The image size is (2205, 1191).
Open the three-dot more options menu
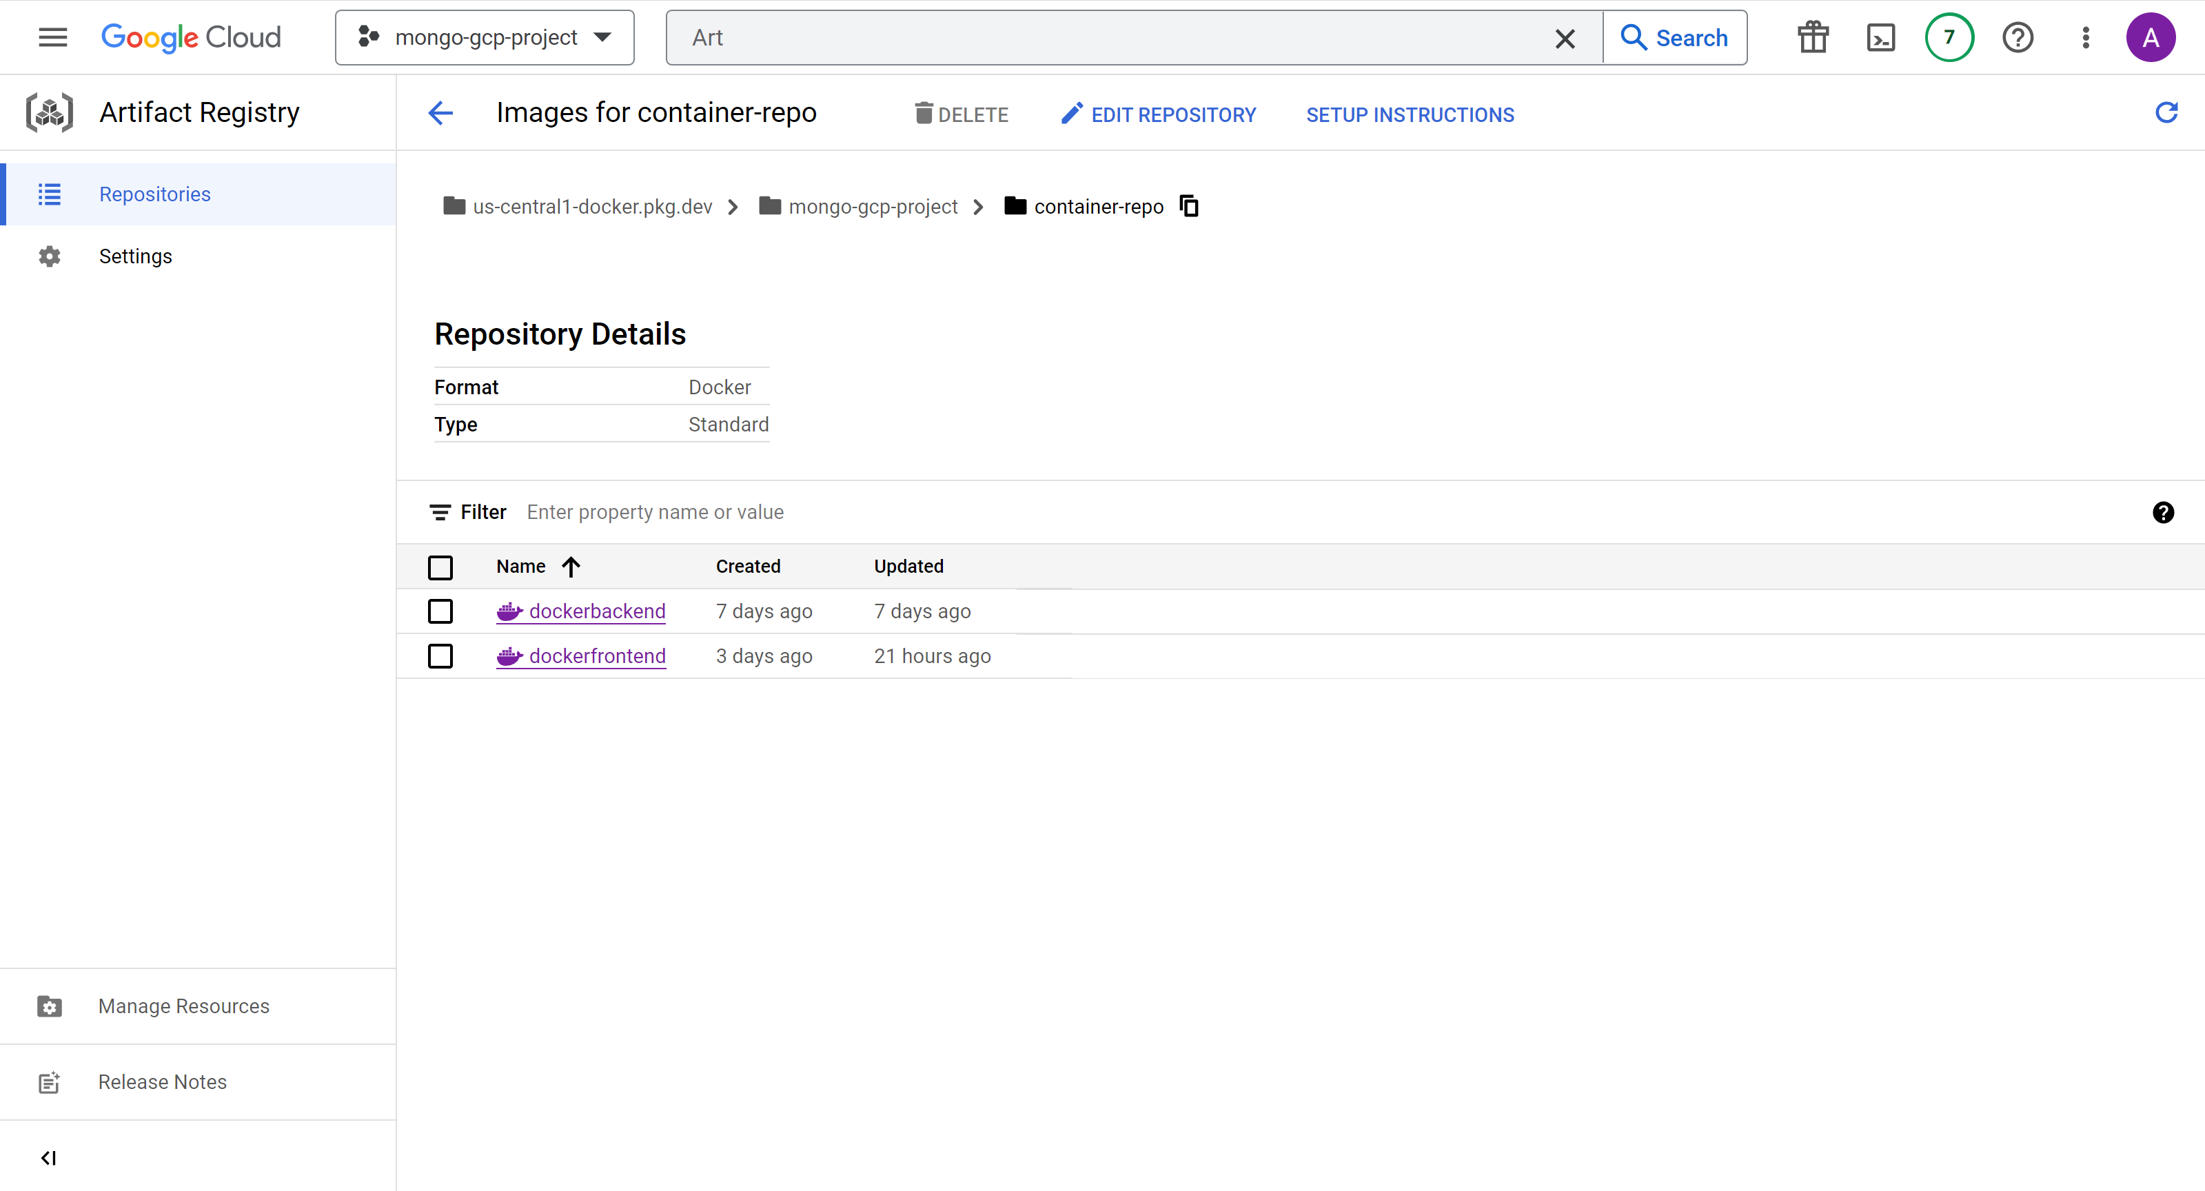click(2085, 38)
